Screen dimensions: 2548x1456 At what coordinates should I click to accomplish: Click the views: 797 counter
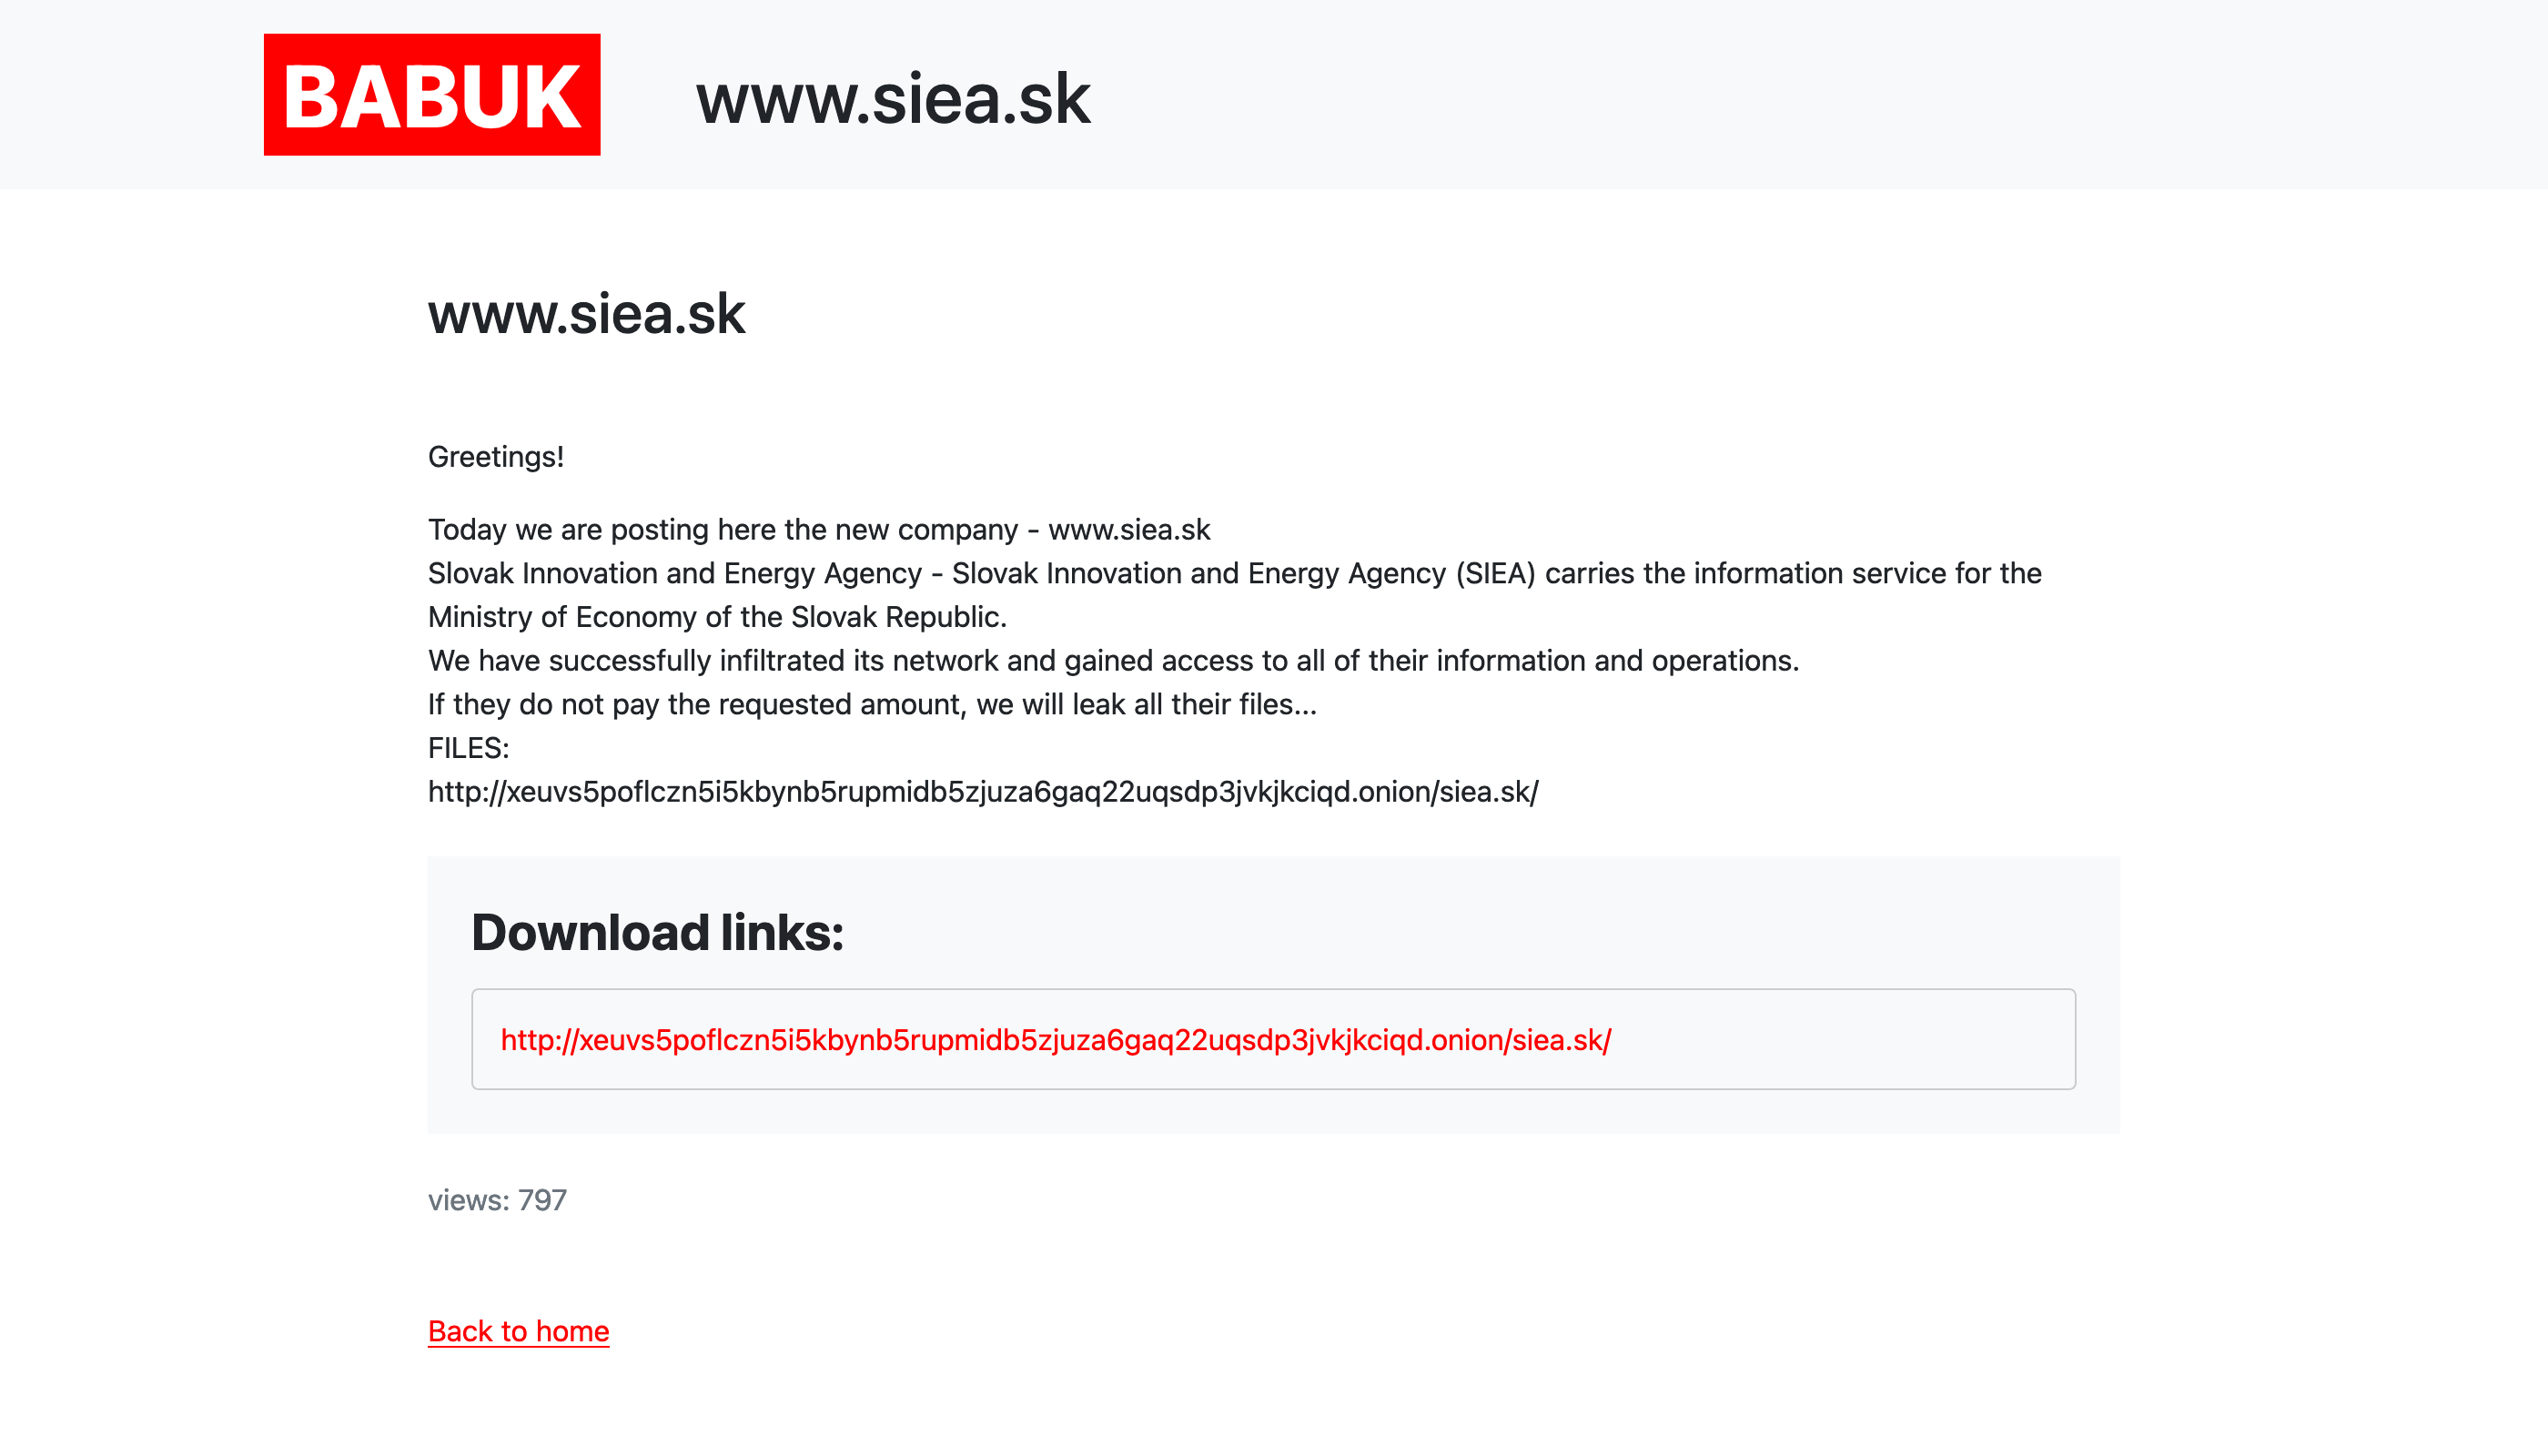tap(497, 1200)
